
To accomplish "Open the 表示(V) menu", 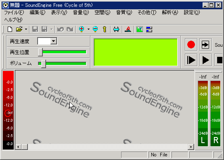I will click(x=59, y=12).
